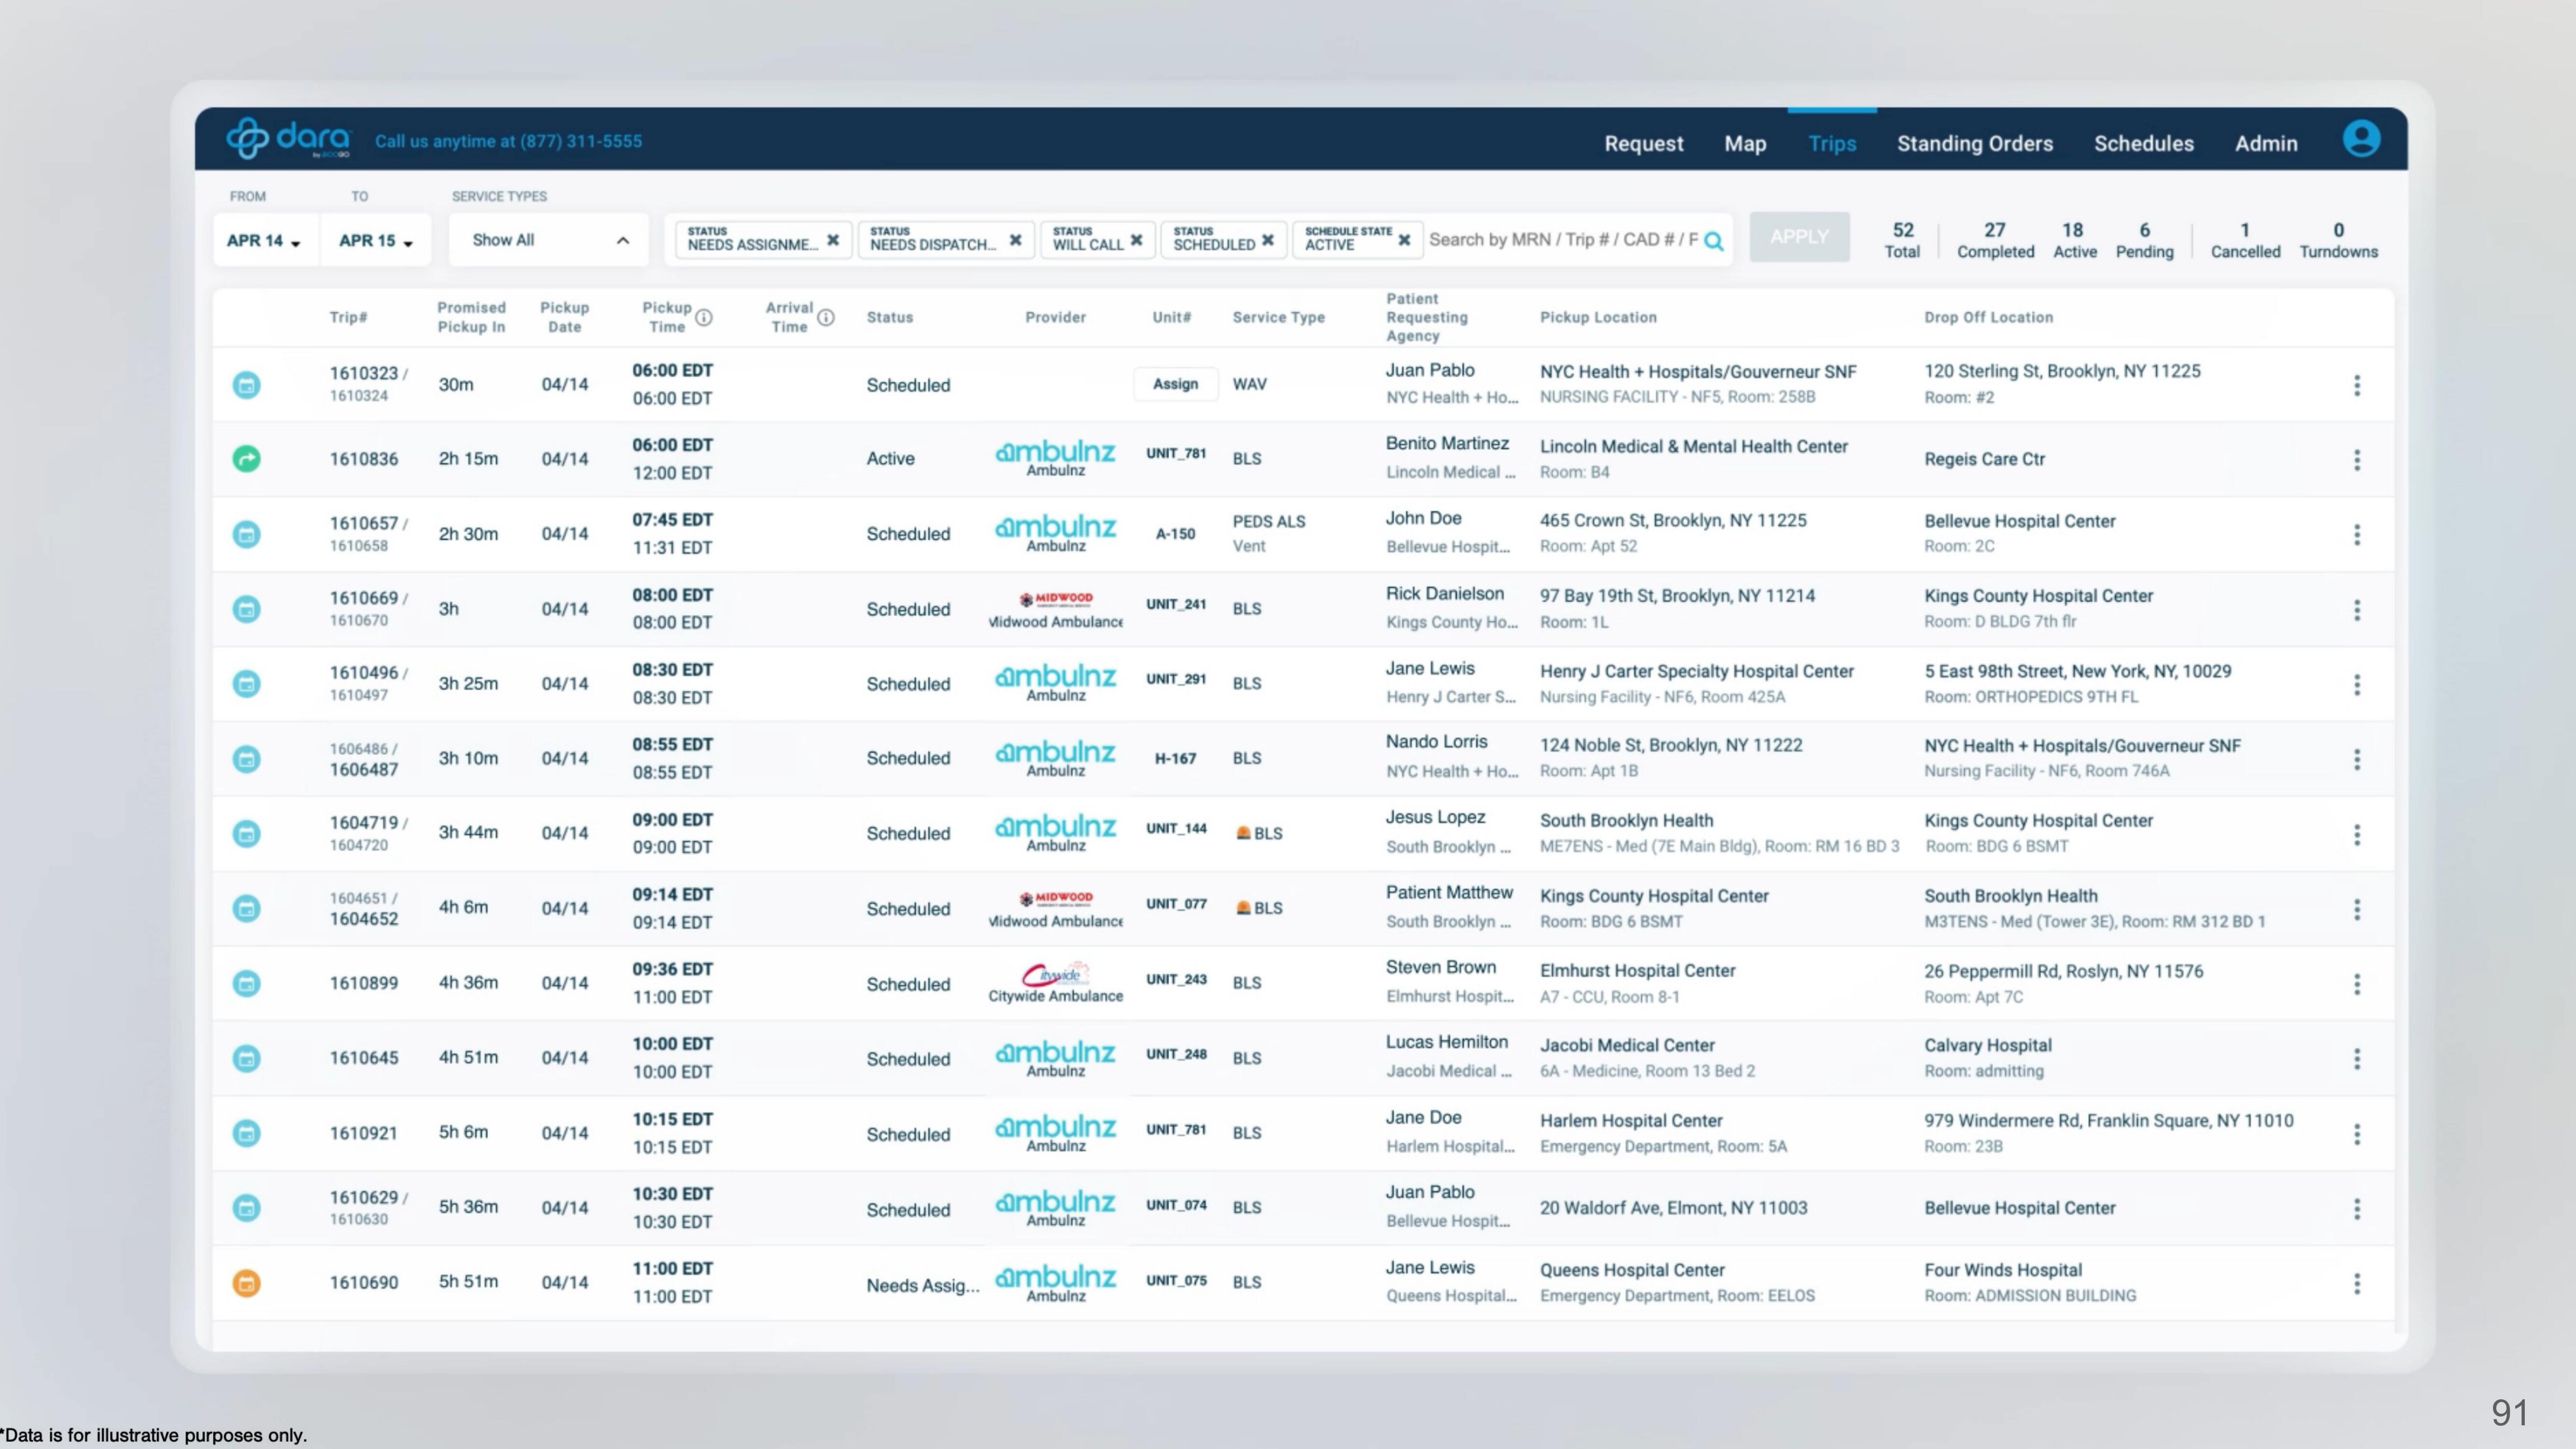Image resolution: width=2576 pixels, height=1449 pixels.
Task: Click the orange status icon for trip 1610690
Action: point(246,1283)
